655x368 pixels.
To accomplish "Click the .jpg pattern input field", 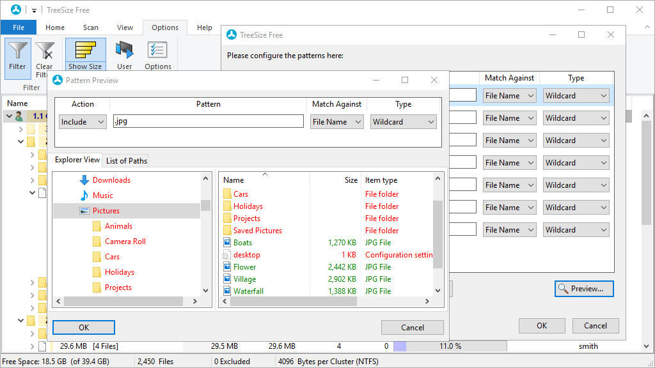I will [x=208, y=121].
